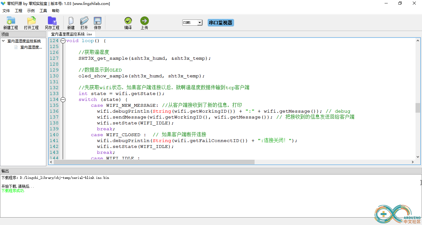422x225 pixels.
Task: Select 室内温湿度监控系统 project root item
Action: pos(24,41)
